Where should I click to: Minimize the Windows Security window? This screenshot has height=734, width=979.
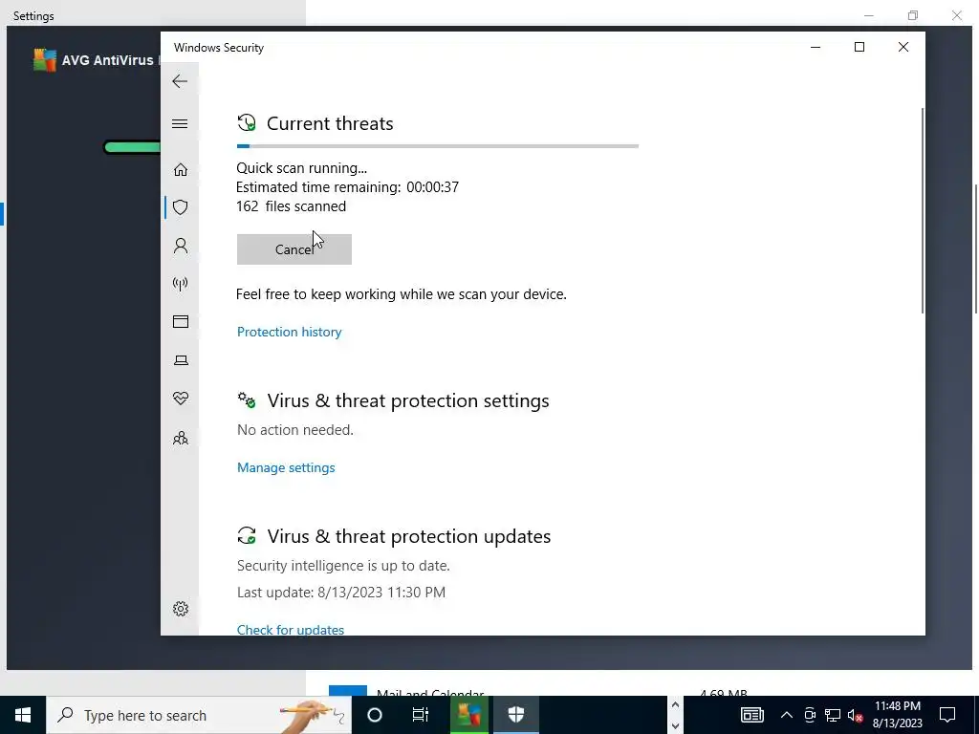[x=816, y=47]
